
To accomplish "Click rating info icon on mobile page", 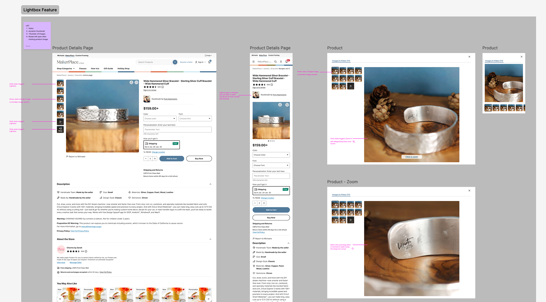I will pyautogui.click(x=272, y=85).
